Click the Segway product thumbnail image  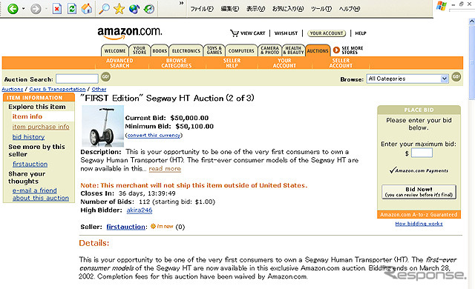[x=103, y=126]
